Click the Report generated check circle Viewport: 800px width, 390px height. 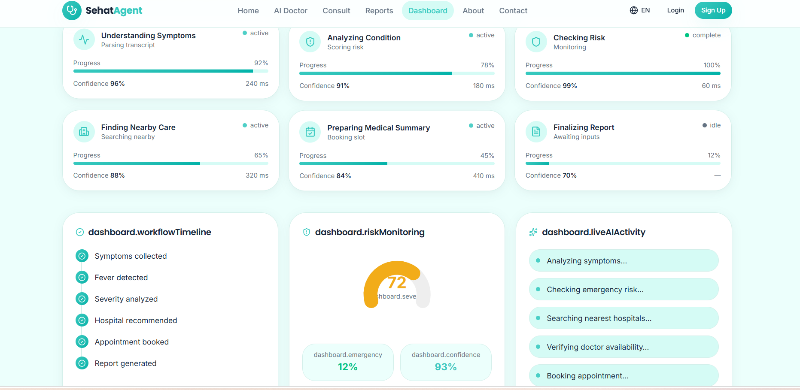point(82,363)
